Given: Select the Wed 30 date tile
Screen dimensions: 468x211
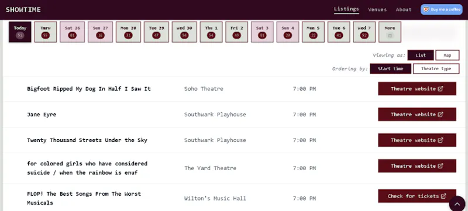Looking at the screenshot, I should tap(184, 32).
